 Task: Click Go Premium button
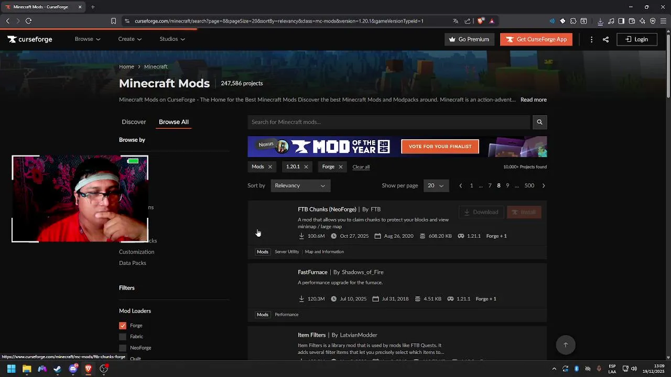[469, 39]
